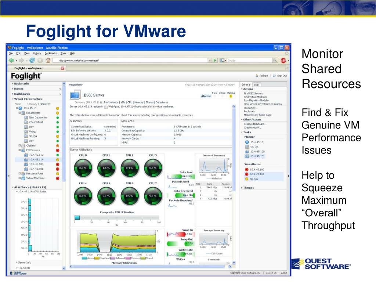376x282 pixels.
Task: Expand the Homes section
Action: pyautogui.click(x=13, y=89)
